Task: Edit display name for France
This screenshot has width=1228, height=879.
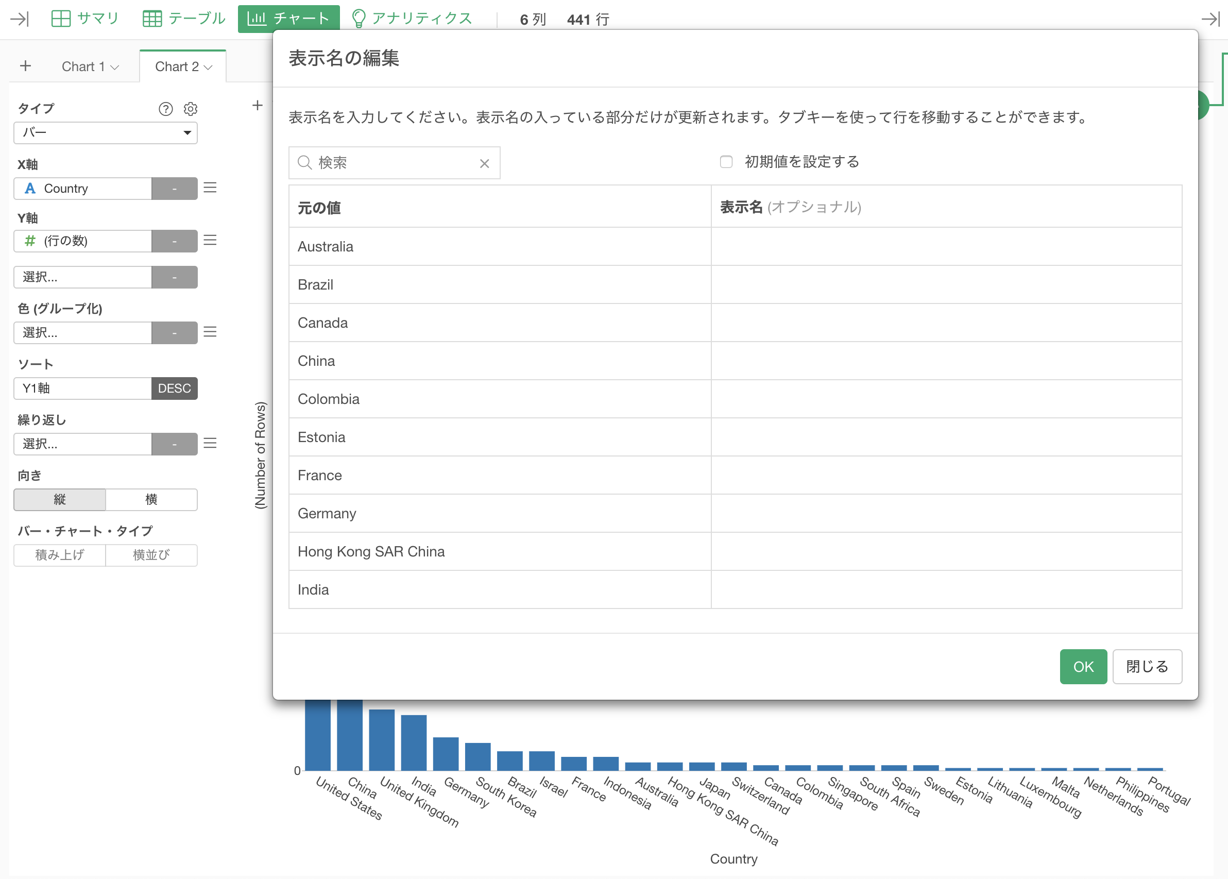Action: coord(946,476)
